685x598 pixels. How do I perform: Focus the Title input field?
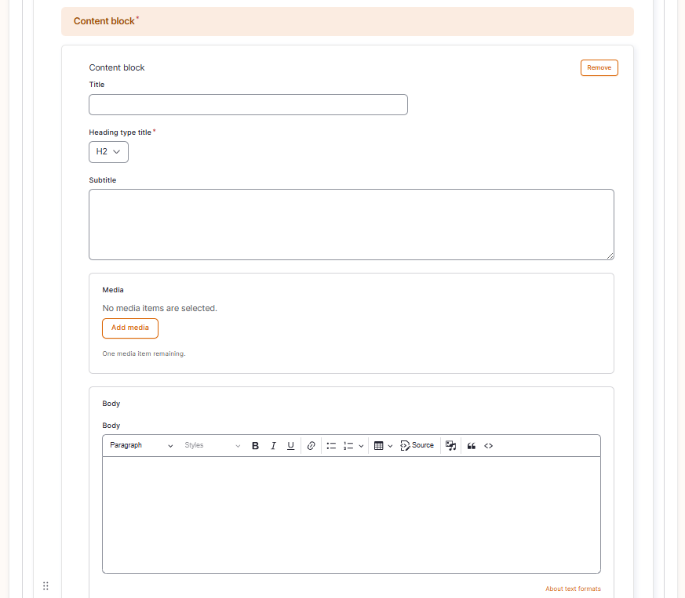pos(248,105)
